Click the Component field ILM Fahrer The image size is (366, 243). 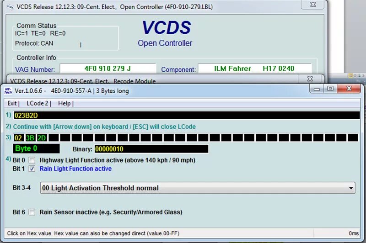click(255, 69)
